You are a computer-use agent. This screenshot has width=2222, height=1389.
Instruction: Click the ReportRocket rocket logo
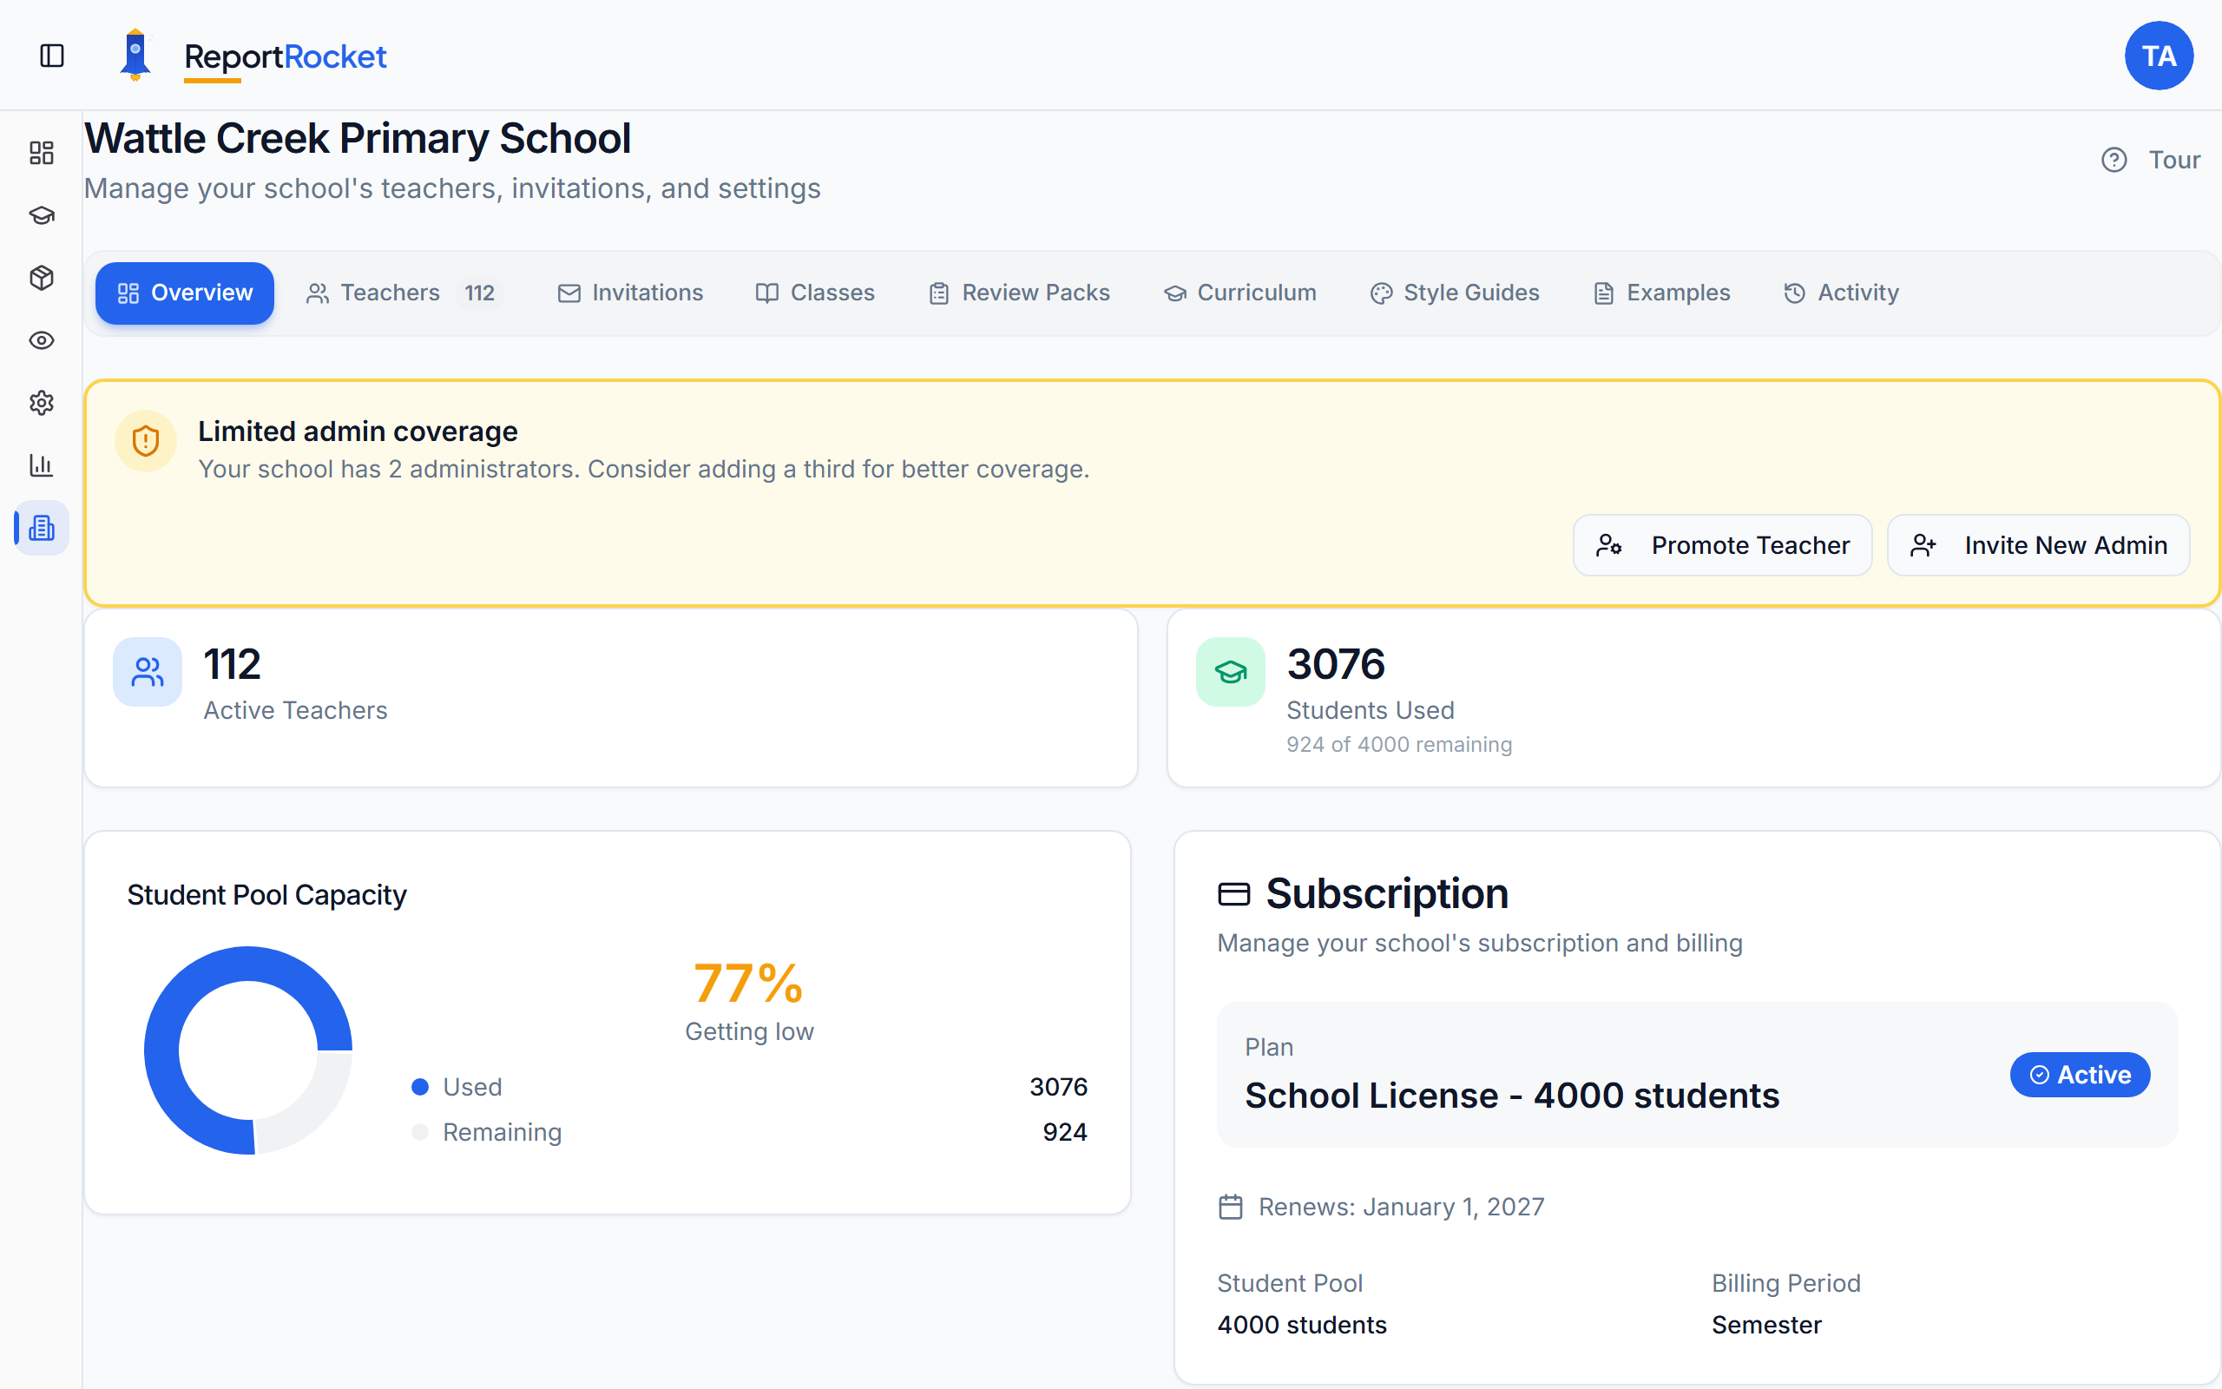pos(135,55)
